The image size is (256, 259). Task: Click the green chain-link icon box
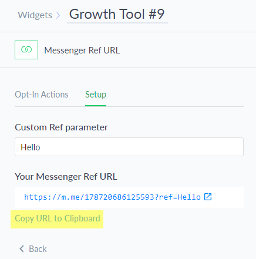[x=26, y=50]
